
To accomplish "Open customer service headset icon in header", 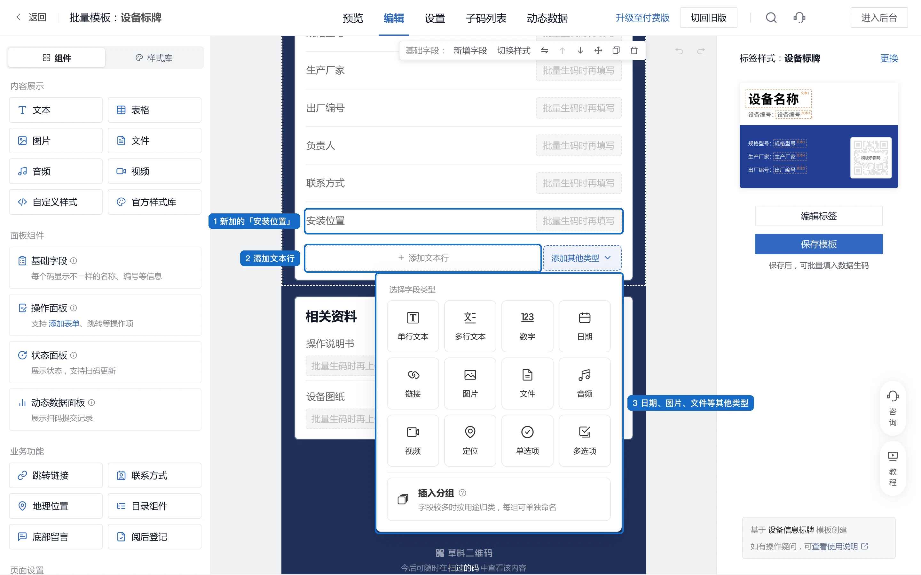I will (x=799, y=18).
